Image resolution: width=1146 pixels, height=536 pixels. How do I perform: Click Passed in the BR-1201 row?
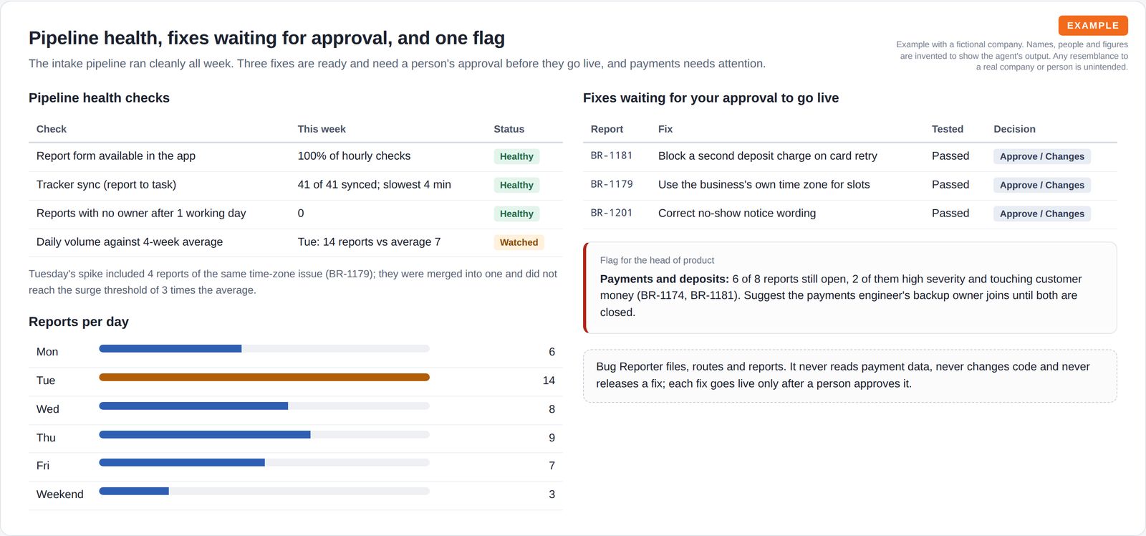(x=950, y=213)
